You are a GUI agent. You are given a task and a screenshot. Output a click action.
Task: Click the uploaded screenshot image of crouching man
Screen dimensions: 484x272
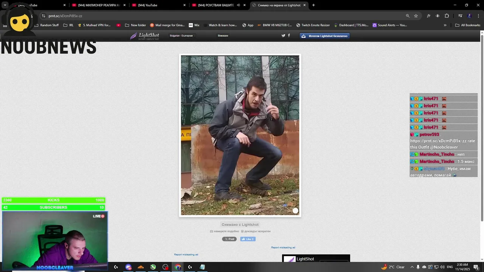pyautogui.click(x=240, y=135)
